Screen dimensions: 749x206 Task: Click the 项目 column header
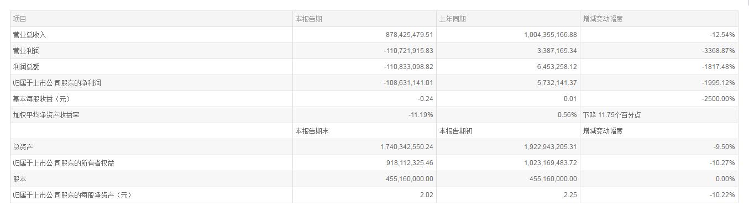pos(20,19)
